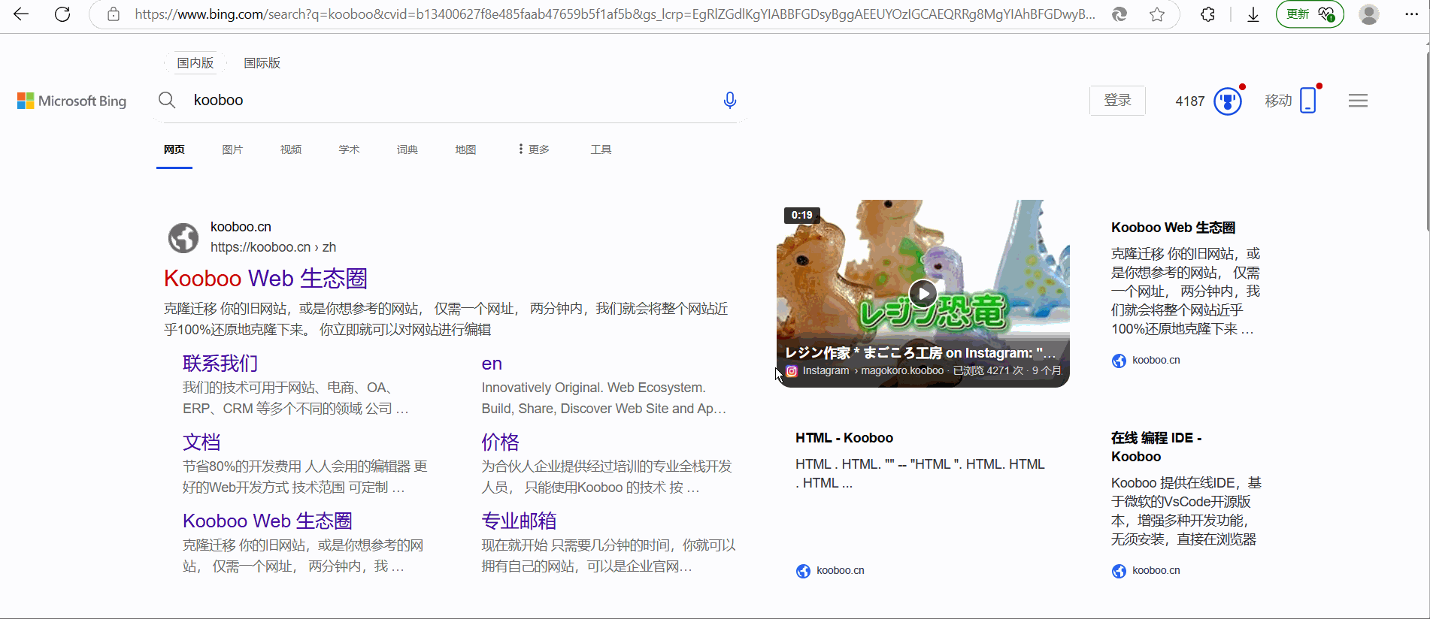The image size is (1430, 619).
Task: Open the 价格 sublink
Action: (500, 442)
